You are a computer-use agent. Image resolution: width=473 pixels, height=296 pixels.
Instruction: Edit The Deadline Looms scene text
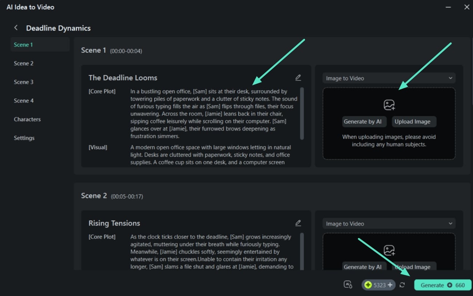coord(298,78)
